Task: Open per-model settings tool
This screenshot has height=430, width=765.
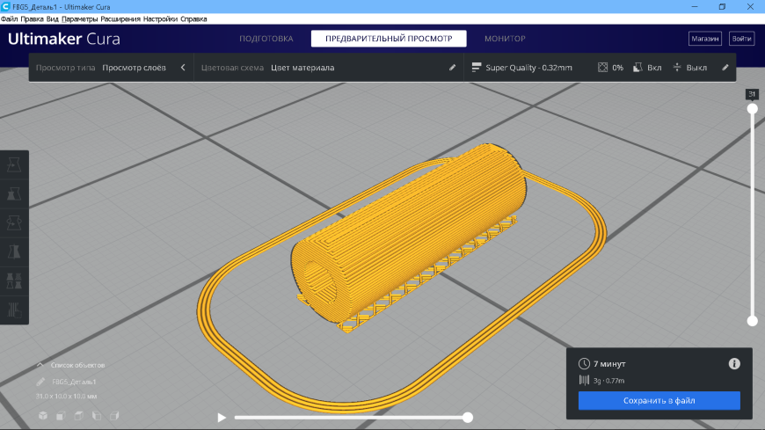Action: pyautogui.click(x=14, y=281)
